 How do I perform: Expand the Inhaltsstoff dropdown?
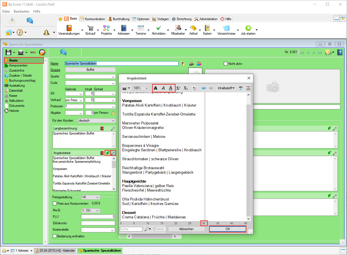click(226, 88)
